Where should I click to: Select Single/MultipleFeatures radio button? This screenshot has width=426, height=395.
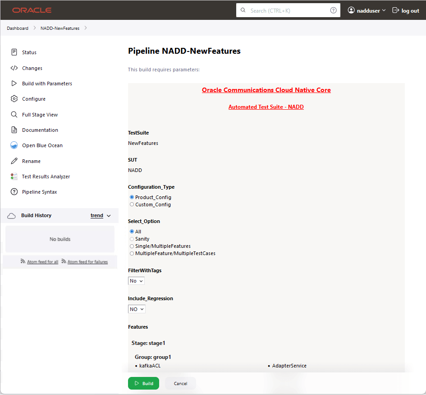[132, 246]
